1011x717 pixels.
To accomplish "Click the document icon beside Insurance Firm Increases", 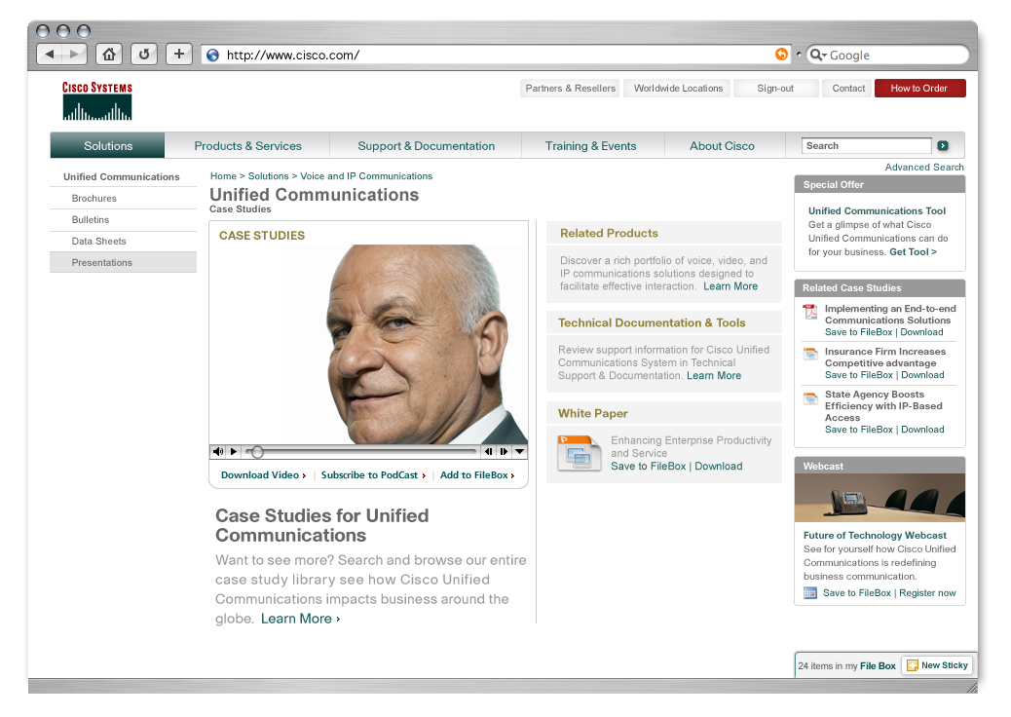I will tap(810, 354).
